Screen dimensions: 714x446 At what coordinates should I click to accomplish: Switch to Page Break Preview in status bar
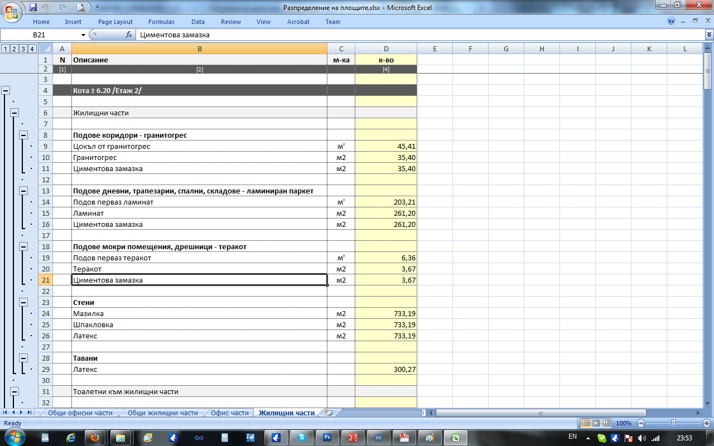(x=606, y=423)
